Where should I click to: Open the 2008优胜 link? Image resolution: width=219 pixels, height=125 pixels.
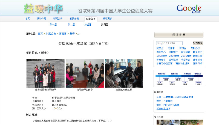(x=162, y=56)
